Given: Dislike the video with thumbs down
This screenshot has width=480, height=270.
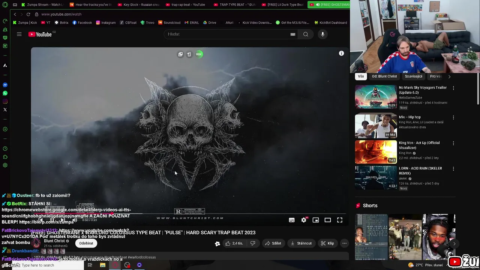Looking at the screenshot, I should [253, 243].
